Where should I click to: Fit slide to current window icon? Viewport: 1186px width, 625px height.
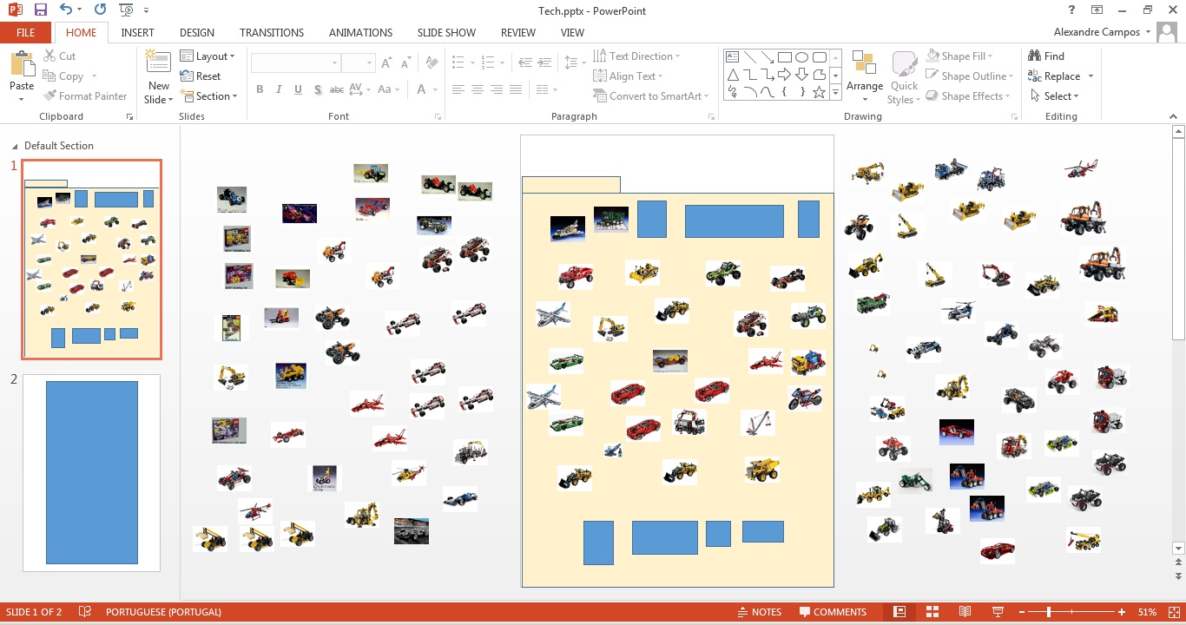(x=1173, y=612)
